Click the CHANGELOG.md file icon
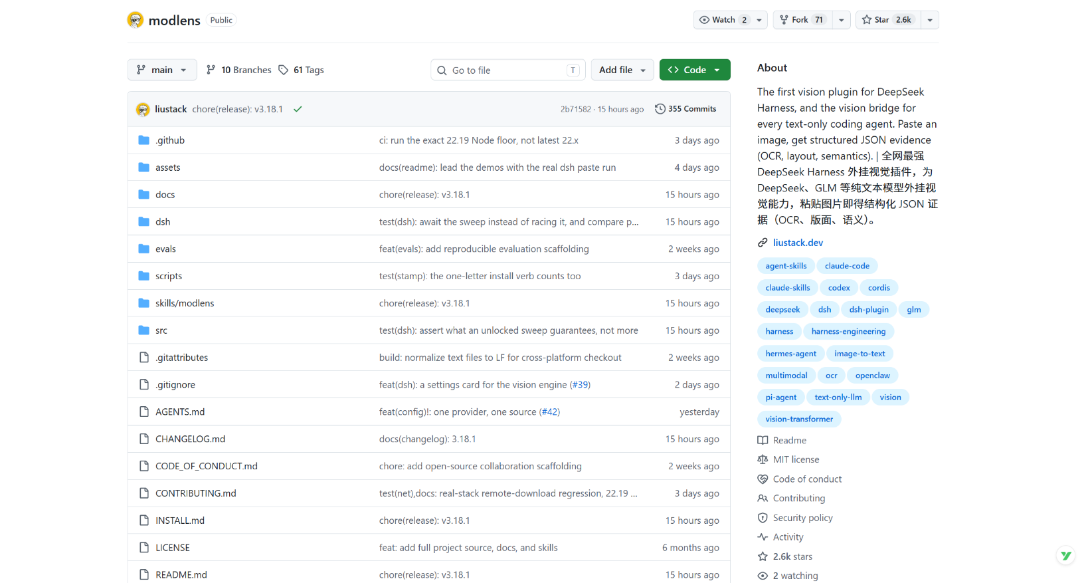 pos(144,439)
